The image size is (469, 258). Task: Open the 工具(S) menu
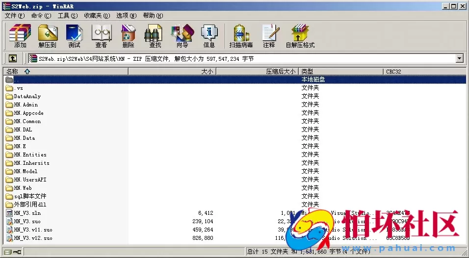tap(68, 16)
